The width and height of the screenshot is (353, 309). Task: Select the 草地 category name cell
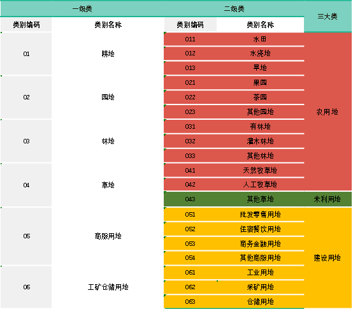(x=108, y=185)
